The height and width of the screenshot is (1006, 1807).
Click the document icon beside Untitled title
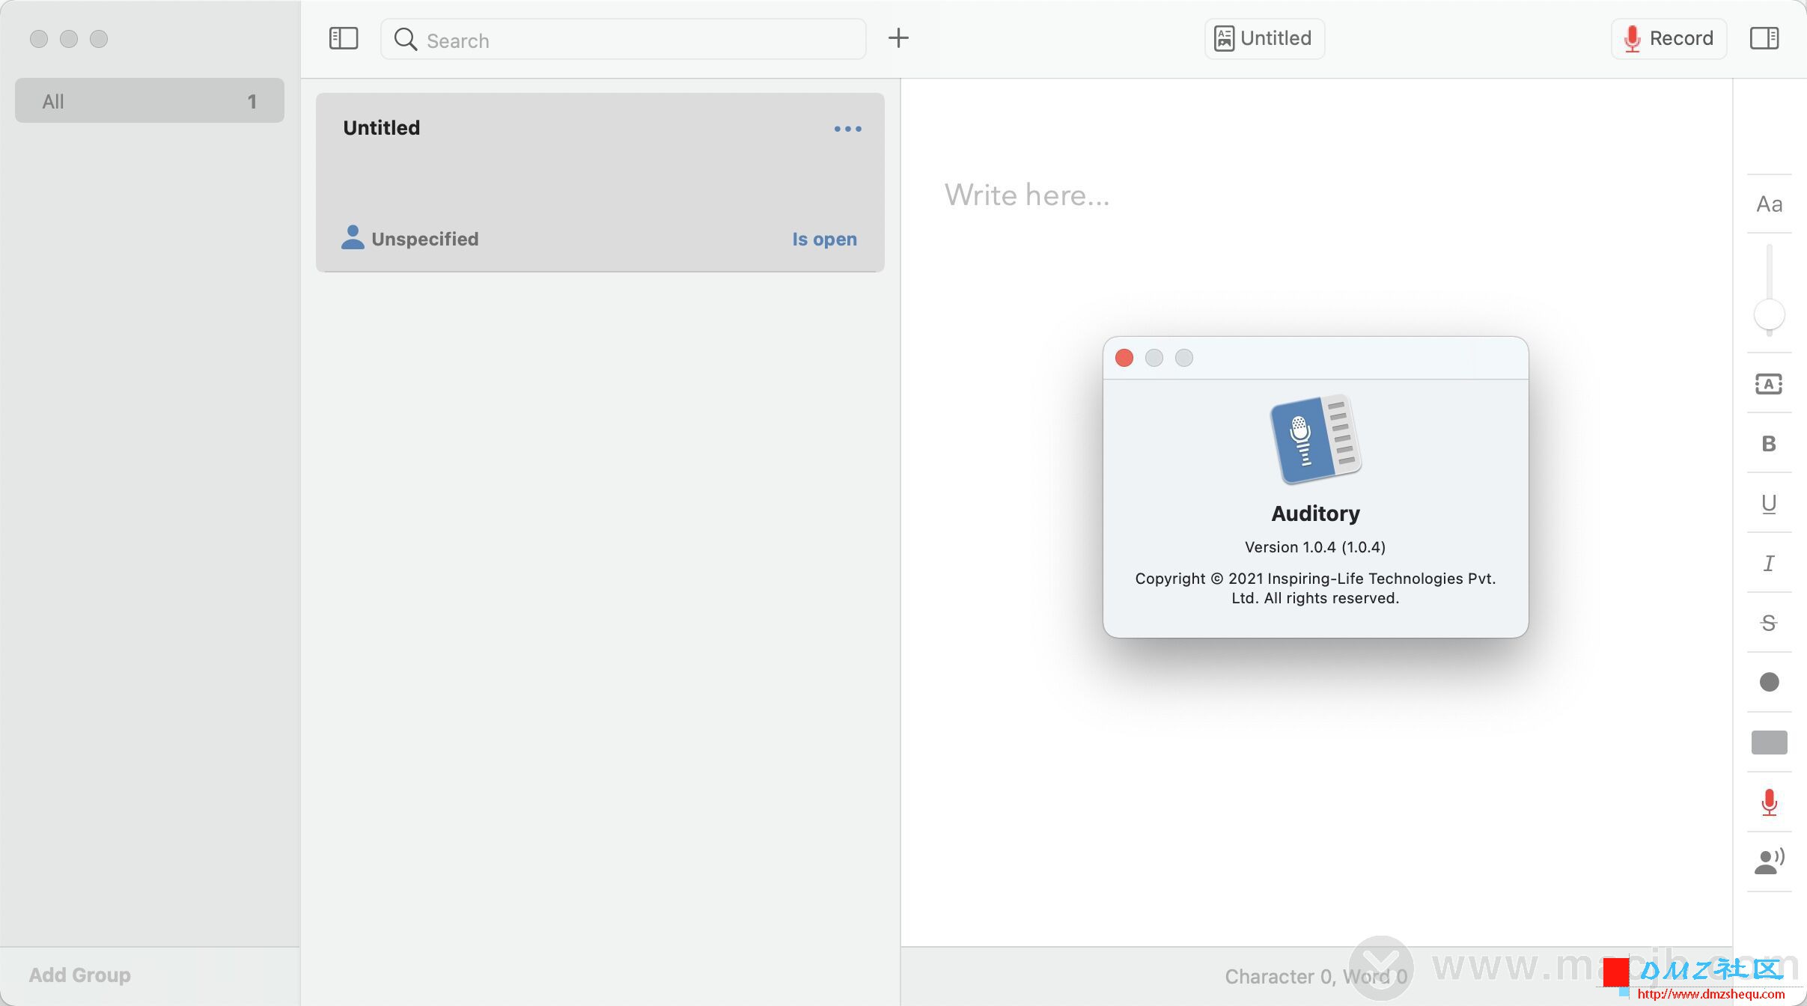1223,38
